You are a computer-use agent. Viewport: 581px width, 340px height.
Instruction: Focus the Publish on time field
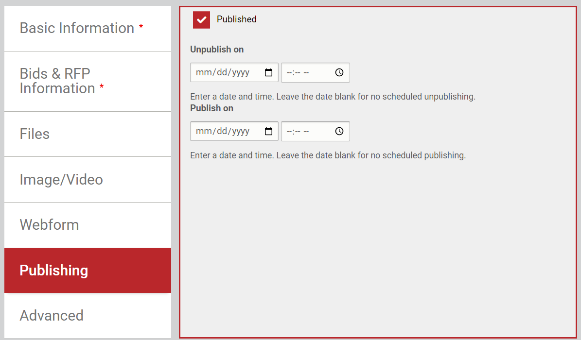pyautogui.click(x=316, y=131)
